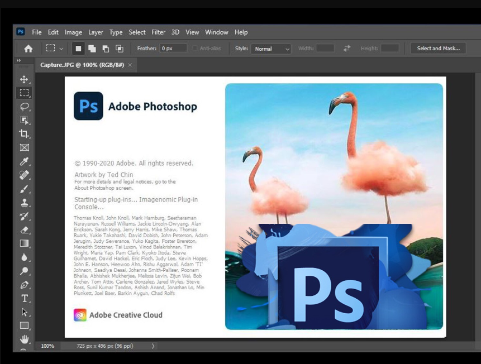Click the flamingo artwork in the canvas
The image size is (481, 364).
click(x=334, y=207)
